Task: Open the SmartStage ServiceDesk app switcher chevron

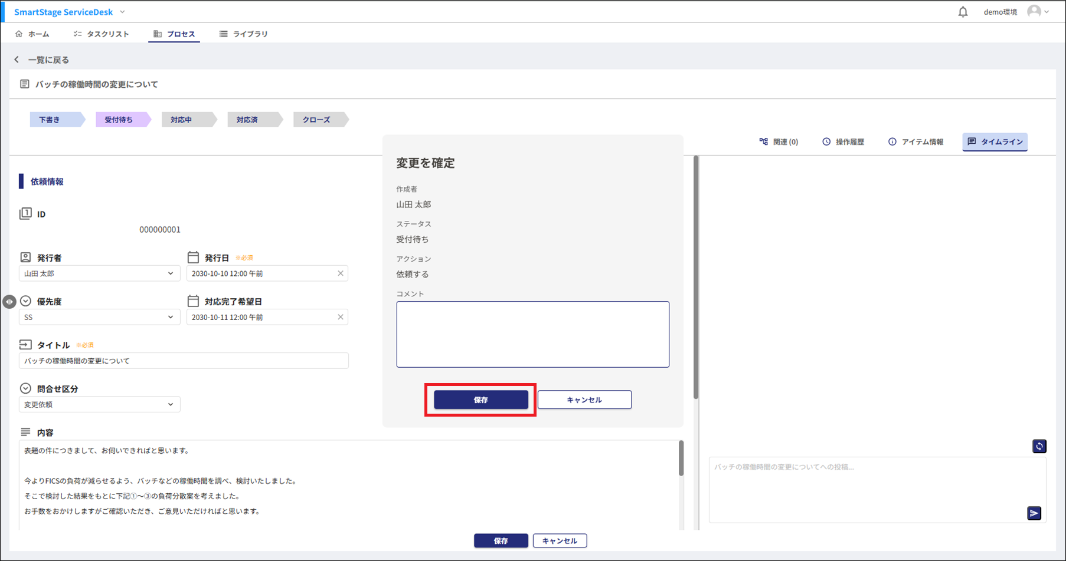Action: tap(122, 12)
